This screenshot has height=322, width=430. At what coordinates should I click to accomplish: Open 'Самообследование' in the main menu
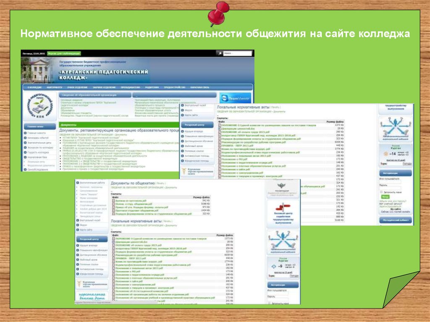click(38, 170)
